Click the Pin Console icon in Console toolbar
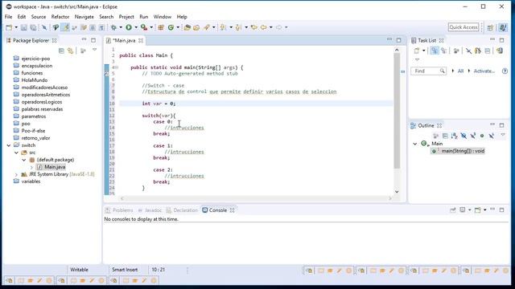Image resolution: width=515 pixels, height=289 pixels. (453, 210)
